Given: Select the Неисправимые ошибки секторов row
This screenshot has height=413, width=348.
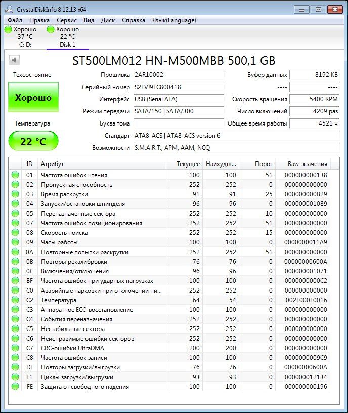Looking at the screenshot, I should pyautogui.click(x=170, y=339).
